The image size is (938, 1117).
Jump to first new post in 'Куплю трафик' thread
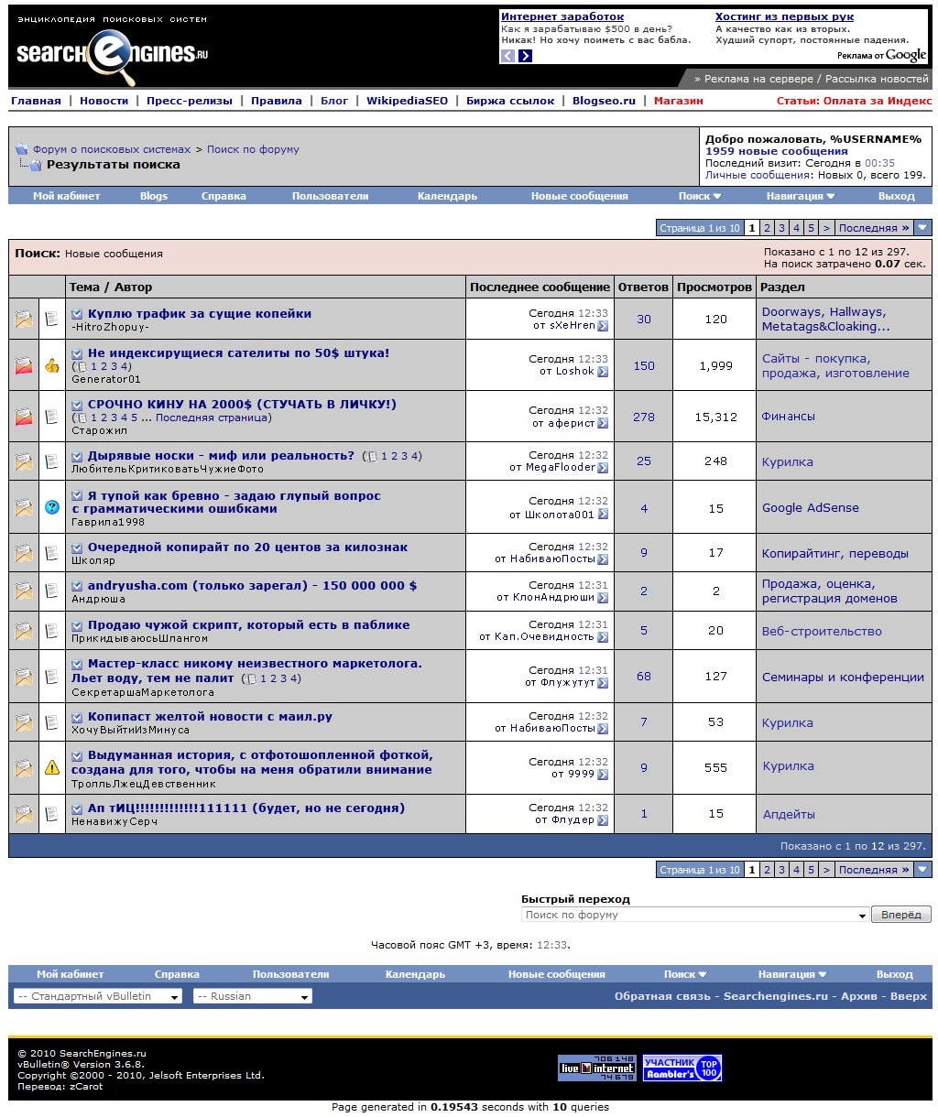coord(78,314)
